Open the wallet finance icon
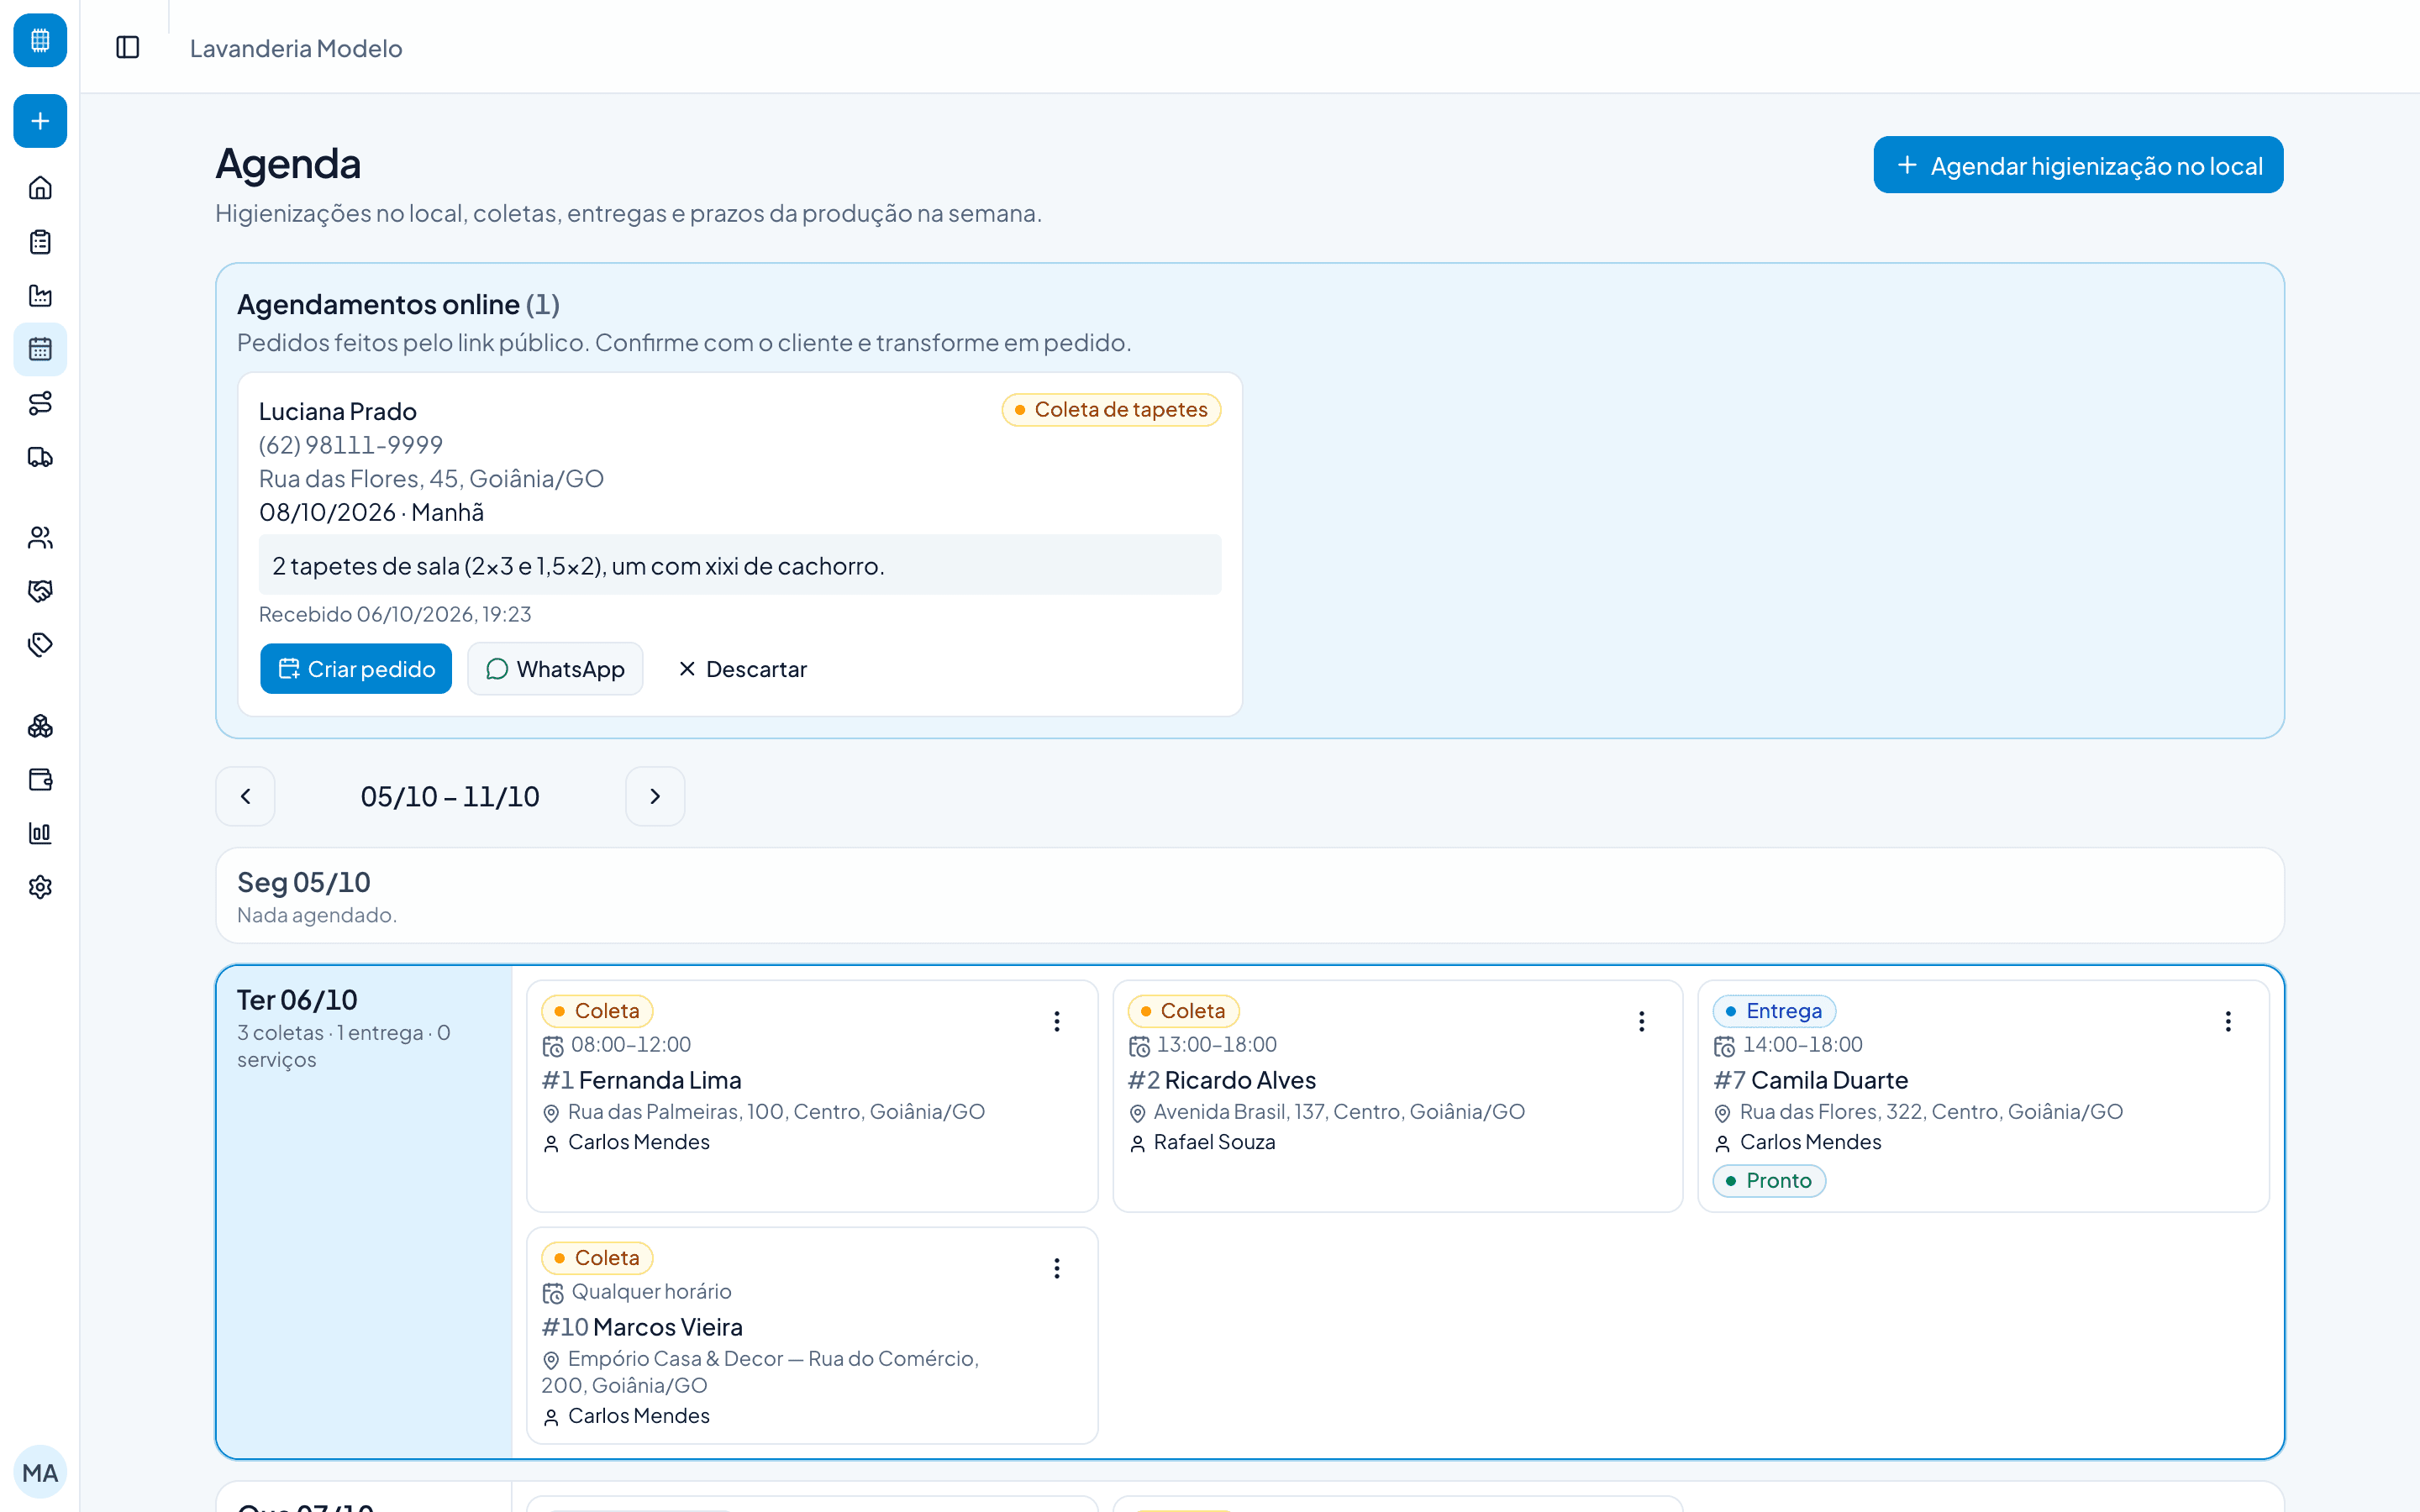This screenshot has width=2420, height=1512. [x=40, y=780]
